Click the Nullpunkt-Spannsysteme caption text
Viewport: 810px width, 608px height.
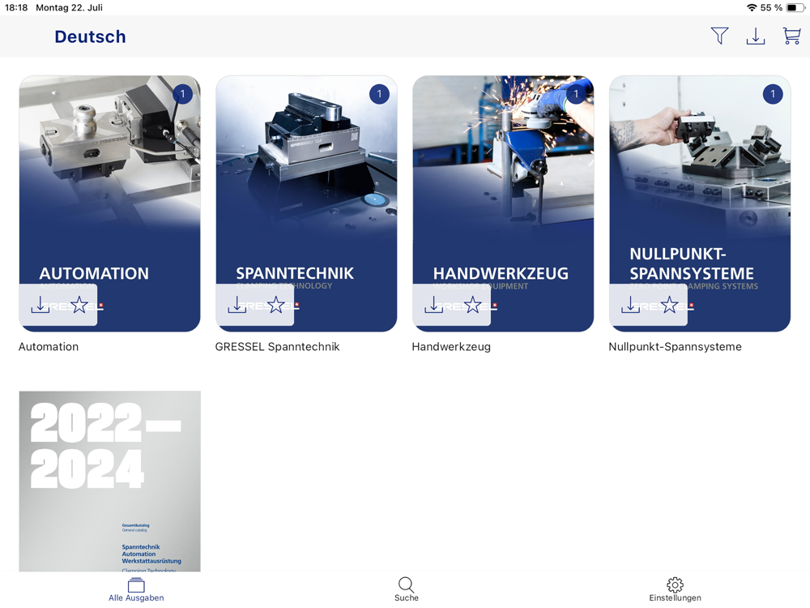point(676,347)
